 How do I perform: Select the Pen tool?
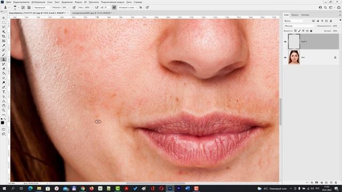[4, 87]
